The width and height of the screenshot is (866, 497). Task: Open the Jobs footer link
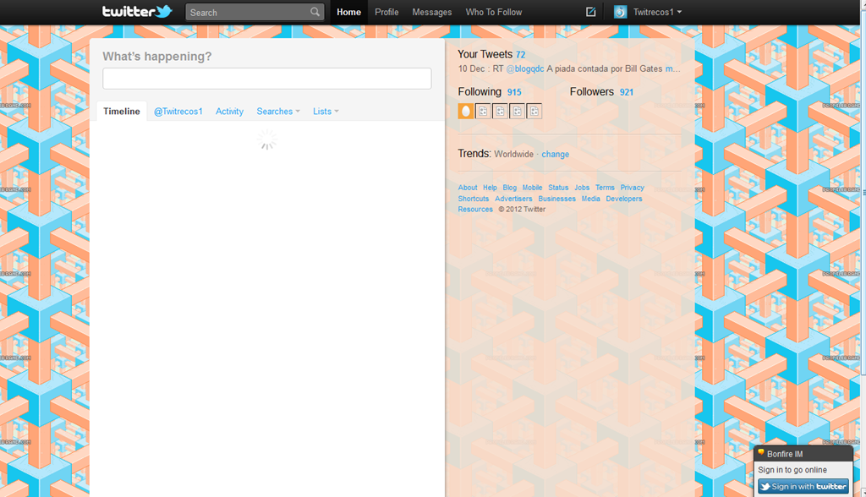(x=582, y=188)
